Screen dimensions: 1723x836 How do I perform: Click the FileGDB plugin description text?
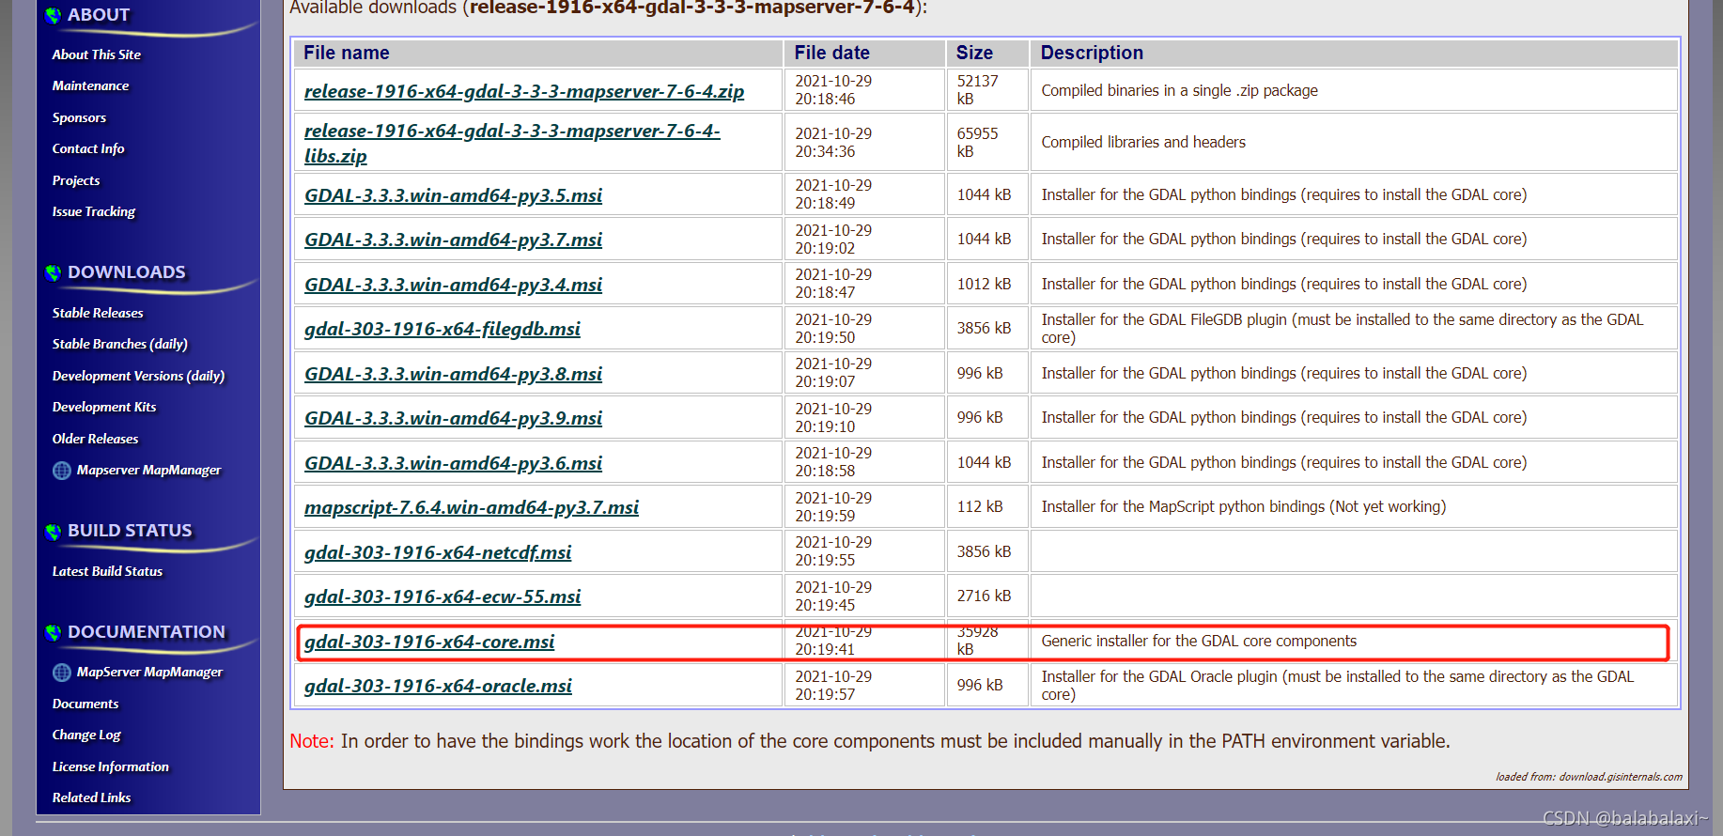pyautogui.click(x=1343, y=329)
